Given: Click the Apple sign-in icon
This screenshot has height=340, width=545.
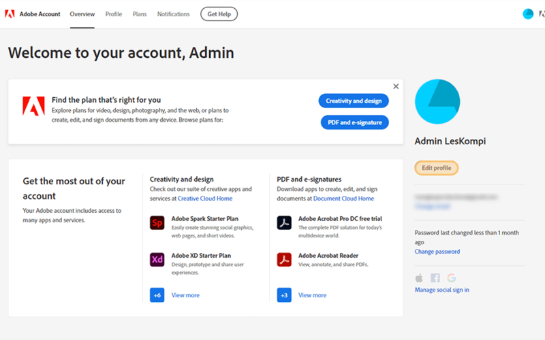Looking at the screenshot, I should [419, 278].
